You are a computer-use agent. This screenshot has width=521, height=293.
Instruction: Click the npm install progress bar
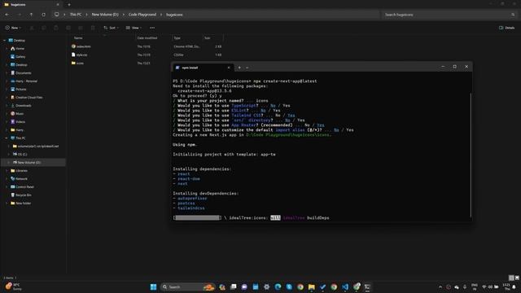point(197,218)
